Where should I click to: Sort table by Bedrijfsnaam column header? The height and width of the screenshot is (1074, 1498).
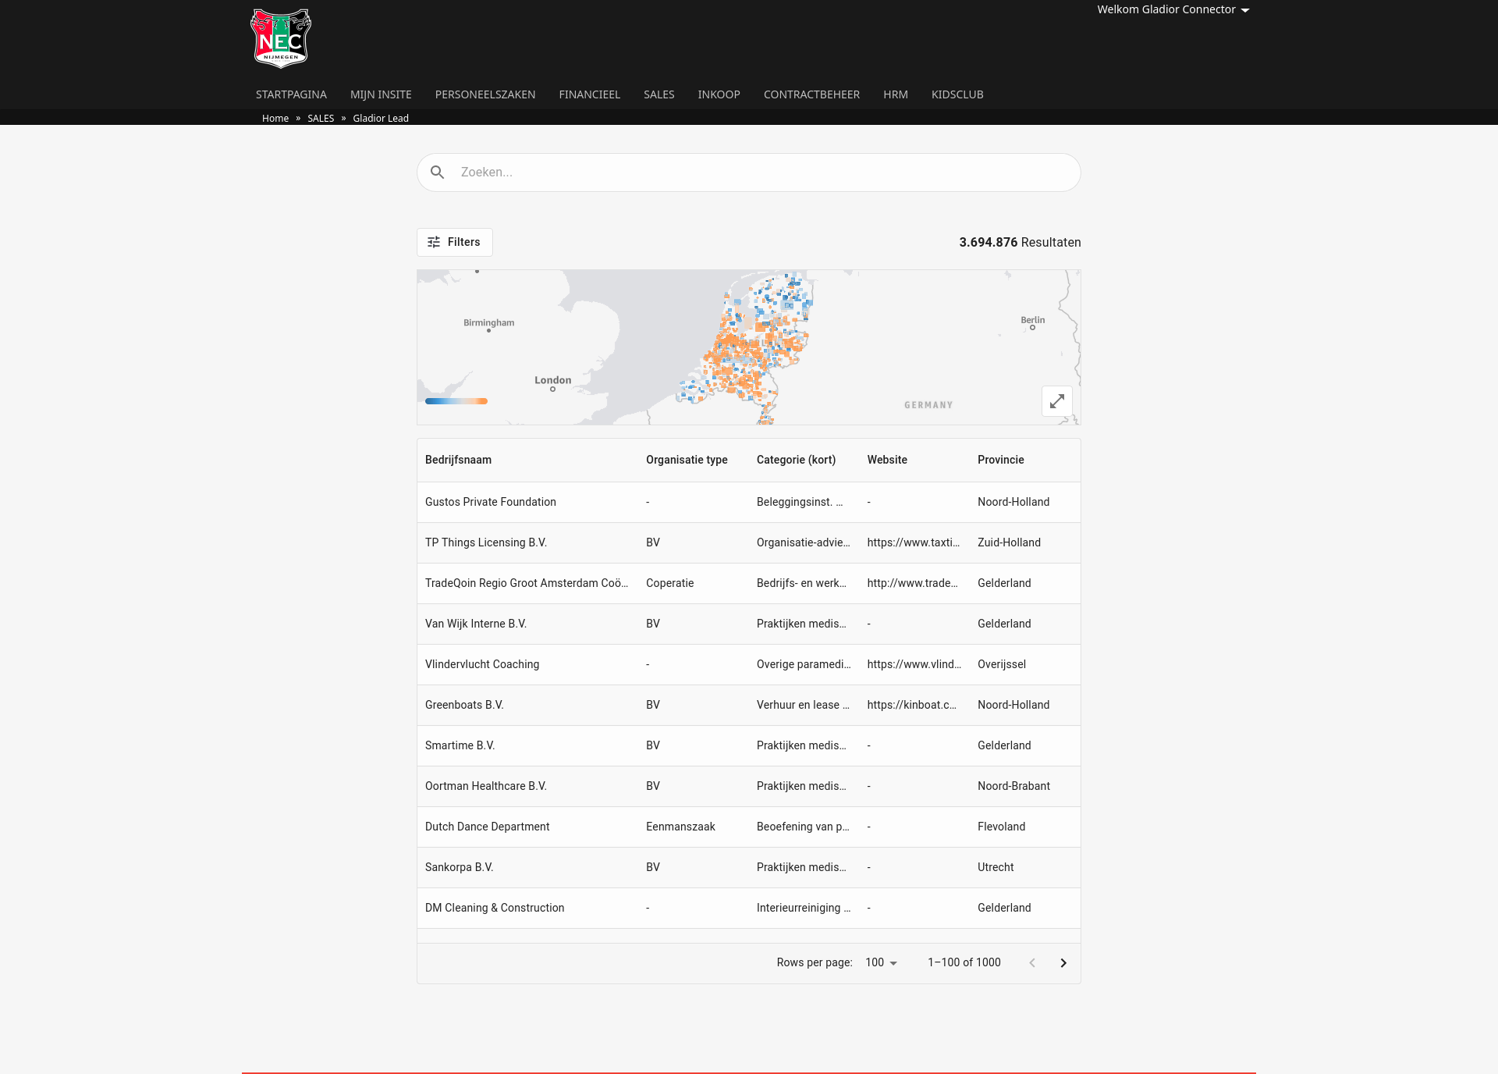point(458,460)
